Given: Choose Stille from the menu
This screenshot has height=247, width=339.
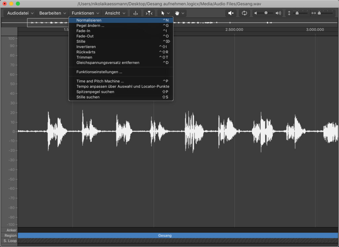Looking at the screenshot, I should tap(121, 41).
